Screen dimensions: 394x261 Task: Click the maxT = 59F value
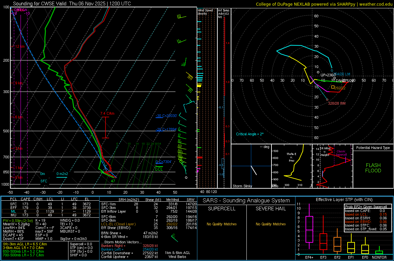pos(44,231)
